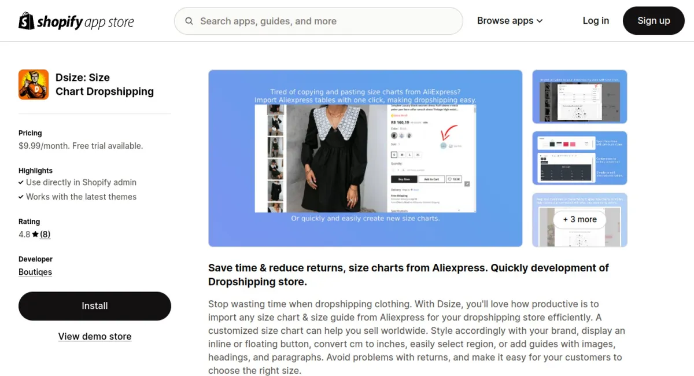Image resolution: width=694 pixels, height=376 pixels.
Task: Open the Boutiqes developer link
Action: point(35,272)
